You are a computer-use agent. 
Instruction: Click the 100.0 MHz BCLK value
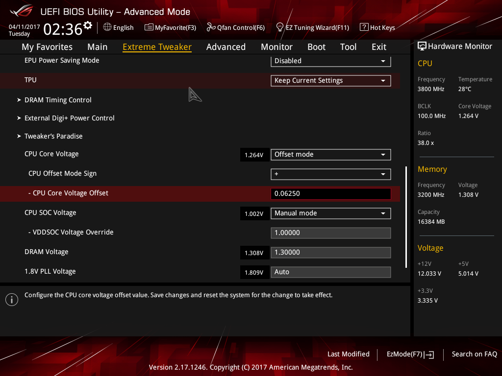pos(431,116)
